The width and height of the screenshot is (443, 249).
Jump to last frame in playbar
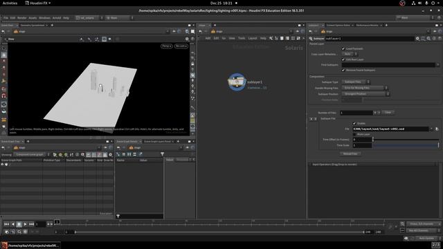31,224
